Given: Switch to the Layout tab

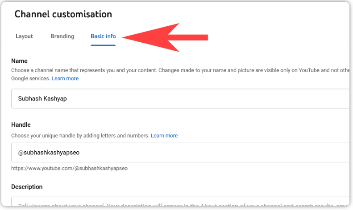Looking at the screenshot, I should point(24,36).
